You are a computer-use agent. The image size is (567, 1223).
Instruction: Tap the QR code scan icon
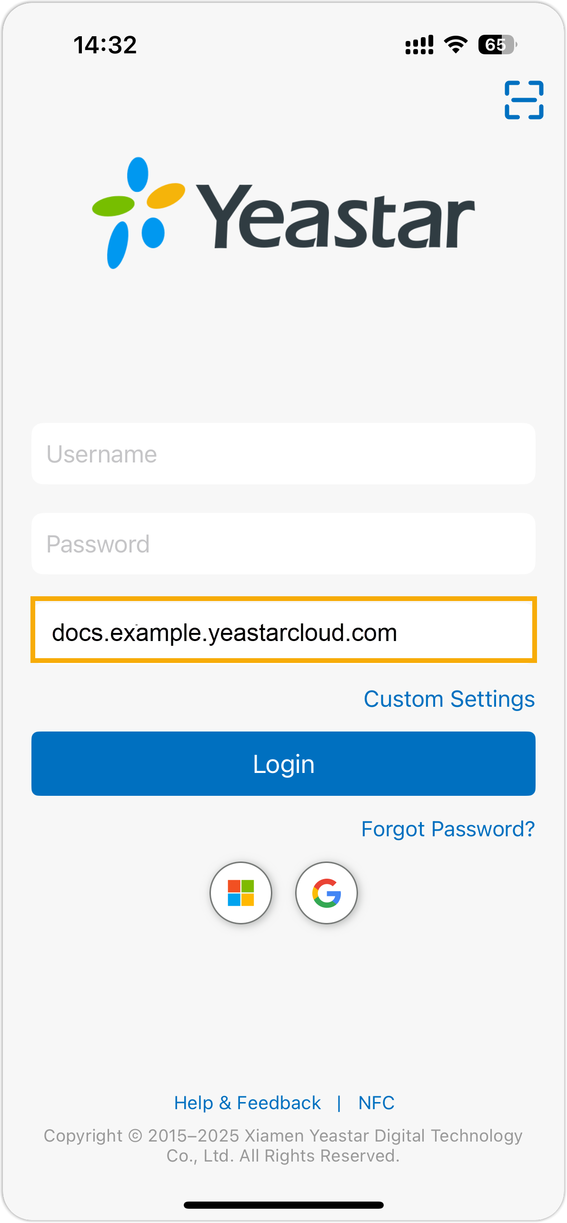pos(524,100)
